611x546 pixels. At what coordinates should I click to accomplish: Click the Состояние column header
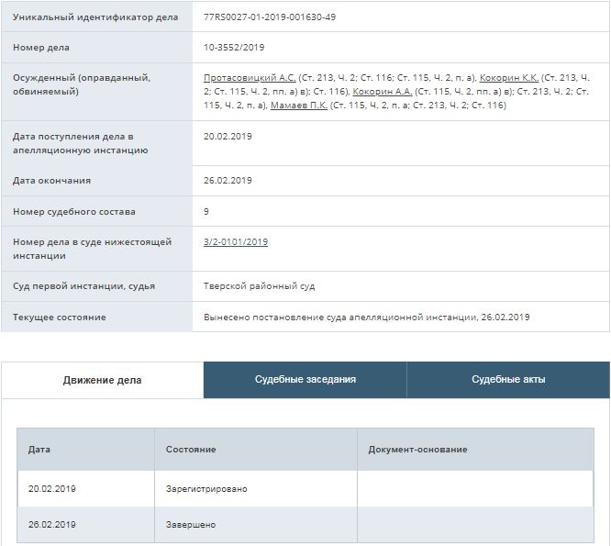coord(191,450)
